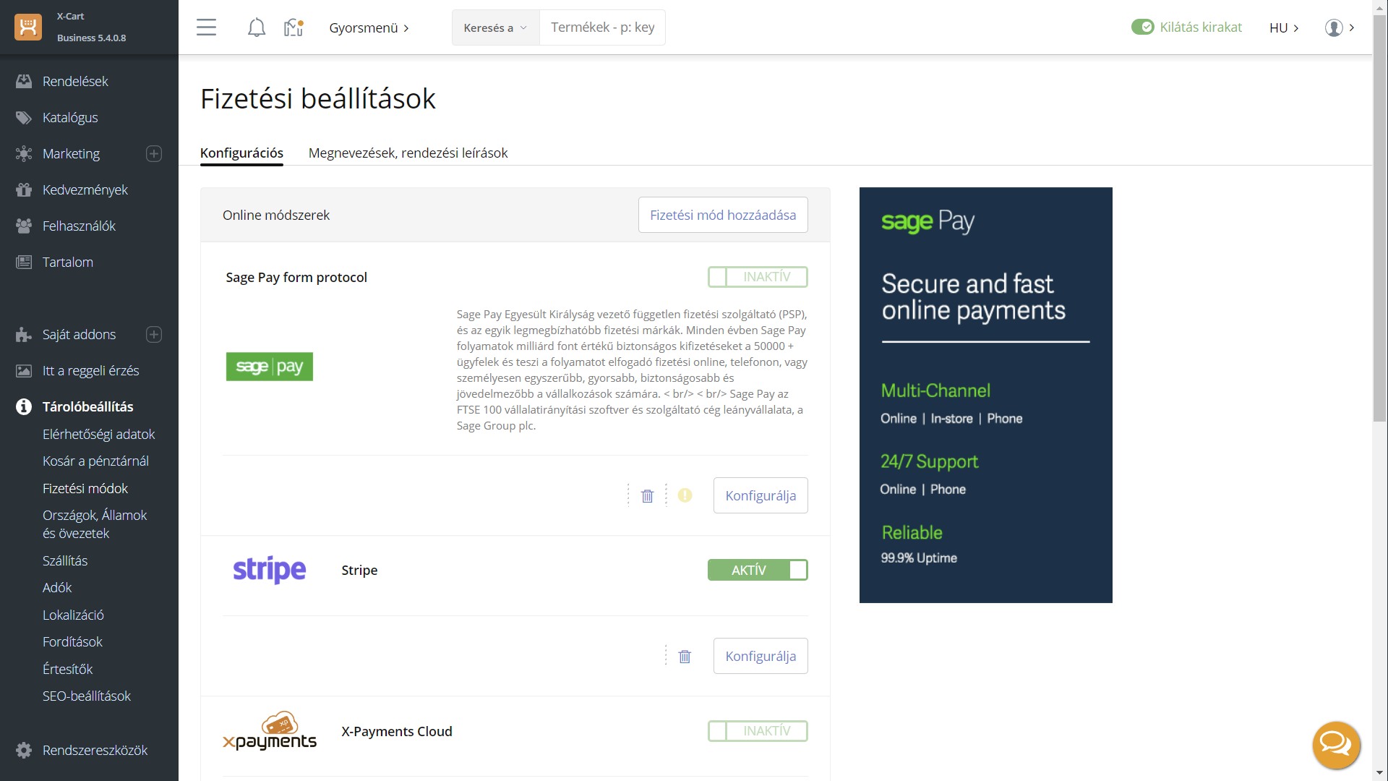Toggle the X-Payments Cloud INAKTÍV switch
Image resolution: width=1388 pixels, height=781 pixels.
758,731
